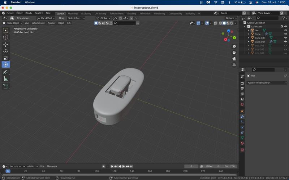The height and width of the screenshot is (180, 289).
Task: Click the camera view icon in viewport
Action: click(x=234, y=59)
